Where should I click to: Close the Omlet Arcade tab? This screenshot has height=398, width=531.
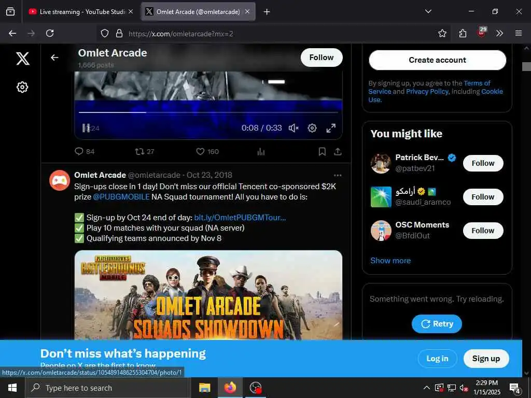tap(247, 11)
